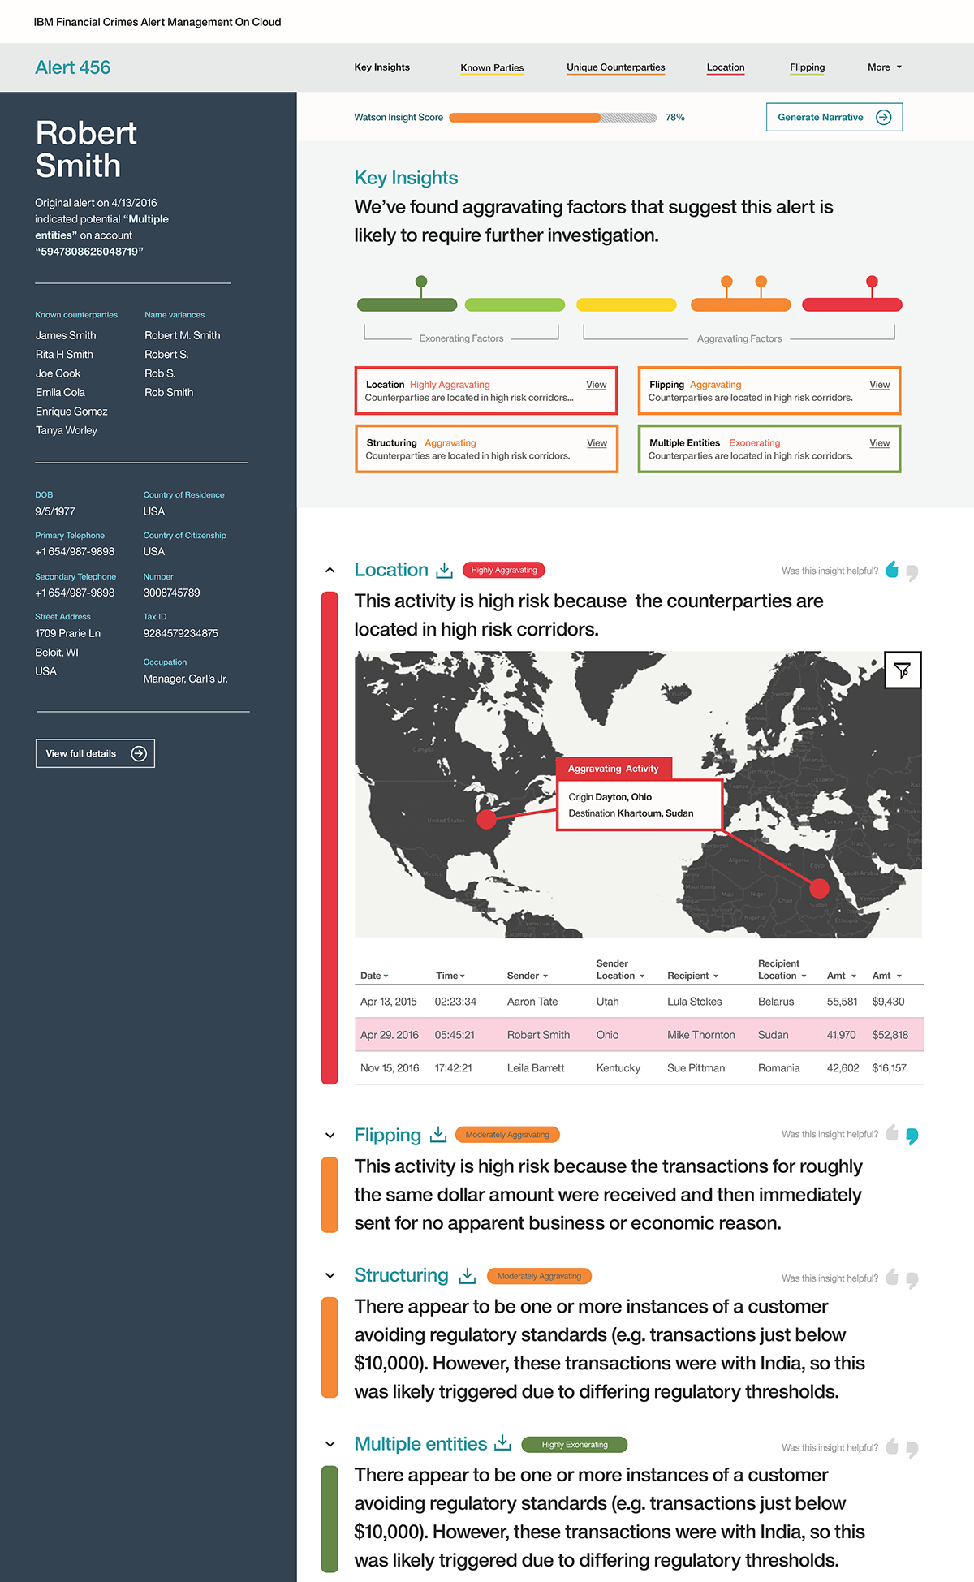Give thumbs up on Structuring insight
This screenshot has width=974, height=1582.
(x=892, y=1277)
